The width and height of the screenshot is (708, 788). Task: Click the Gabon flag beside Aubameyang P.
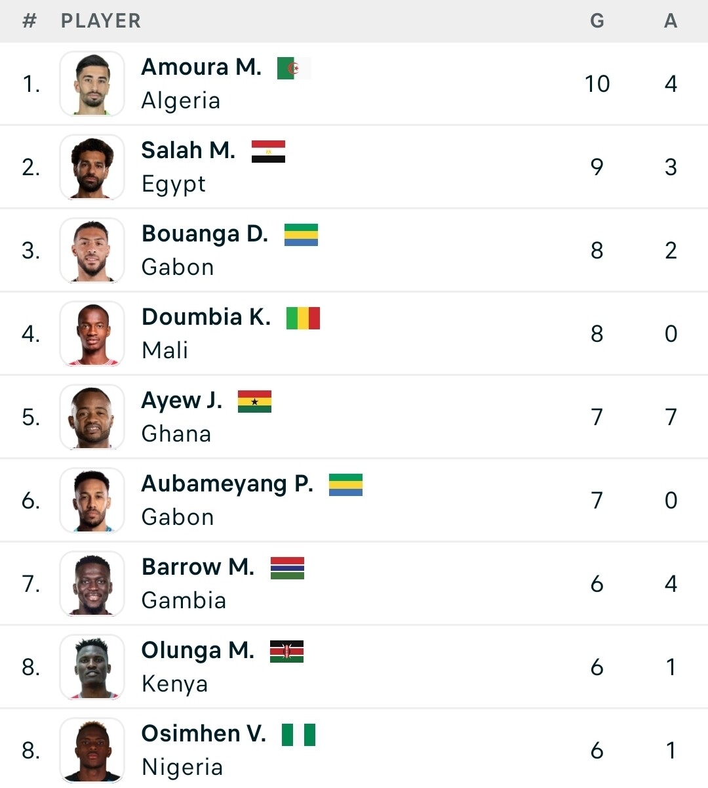tap(345, 485)
